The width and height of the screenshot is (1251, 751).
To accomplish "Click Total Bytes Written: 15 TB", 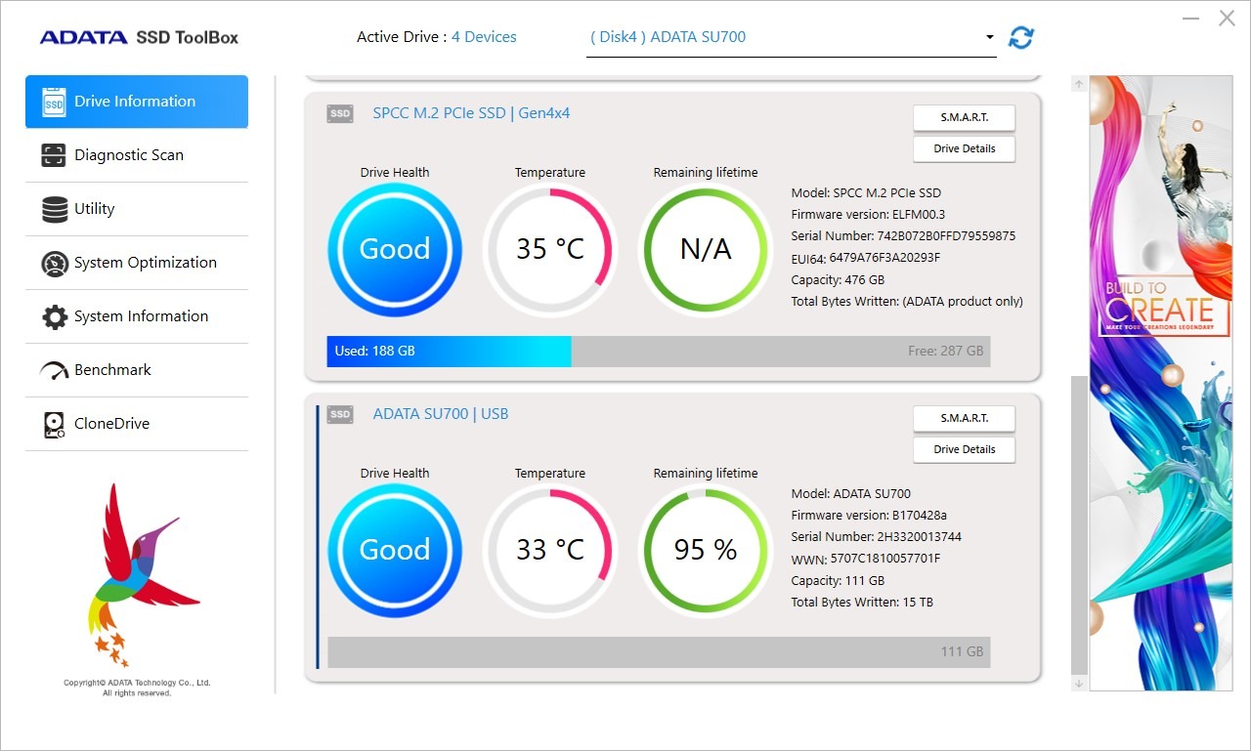I will 862,603.
